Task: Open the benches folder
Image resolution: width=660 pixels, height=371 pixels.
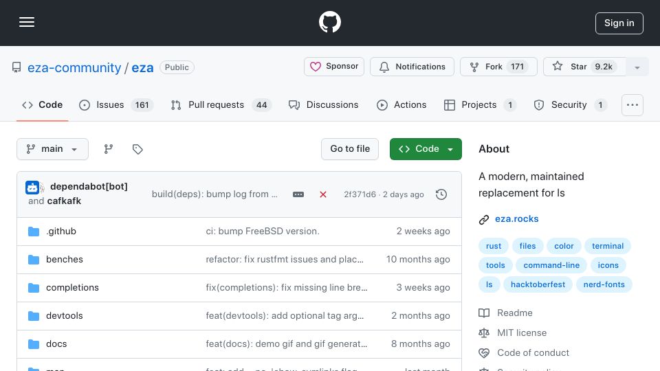Action: tap(65, 259)
